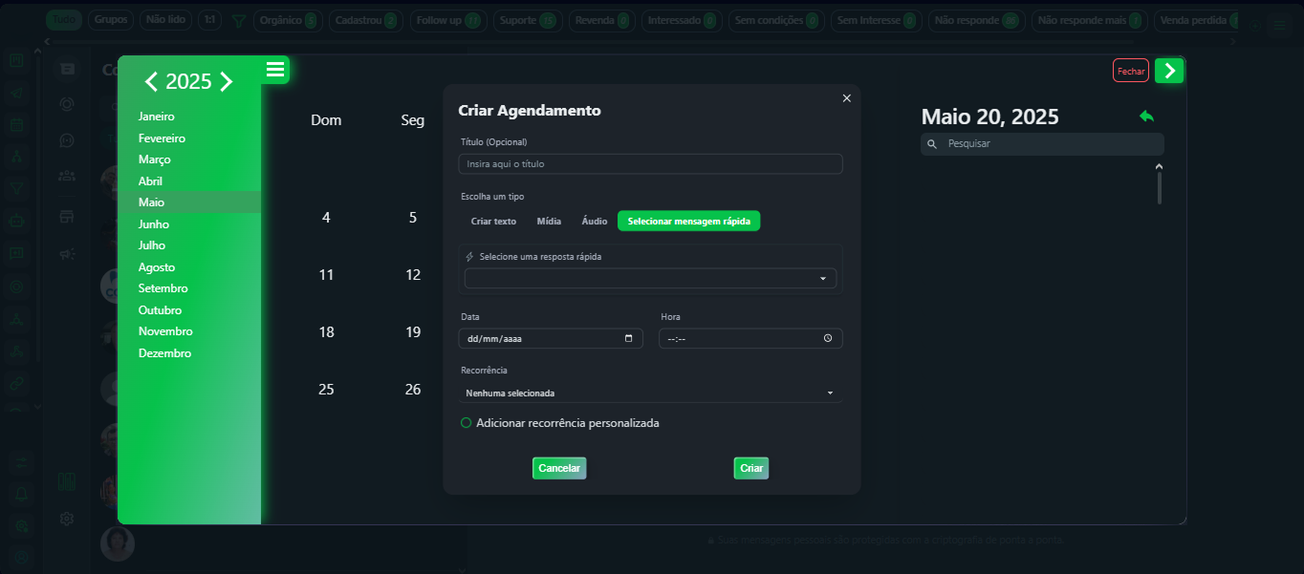The width and height of the screenshot is (1304, 574).
Task: Click the green back arrow near date
Action: coord(1146,117)
